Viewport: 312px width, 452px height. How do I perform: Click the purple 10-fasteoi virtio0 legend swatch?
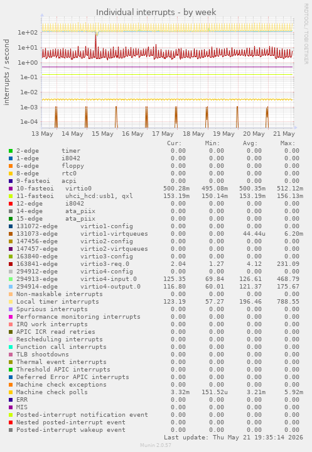coord(11,189)
